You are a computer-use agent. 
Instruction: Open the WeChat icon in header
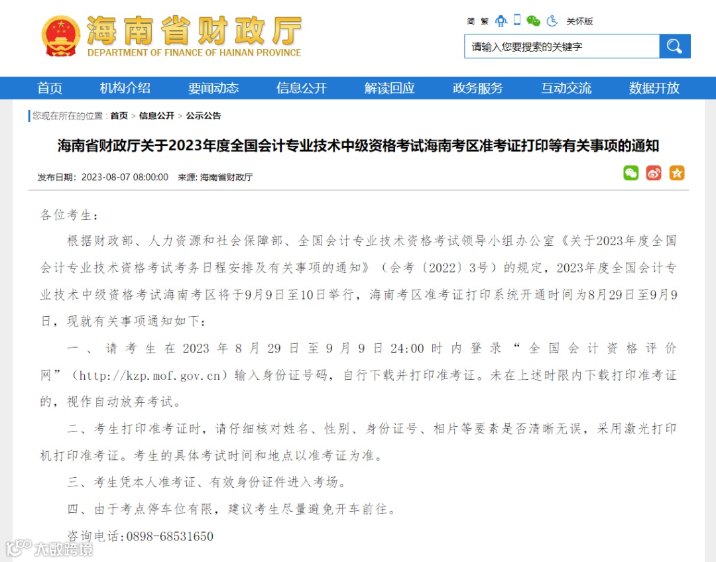pos(533,21)
